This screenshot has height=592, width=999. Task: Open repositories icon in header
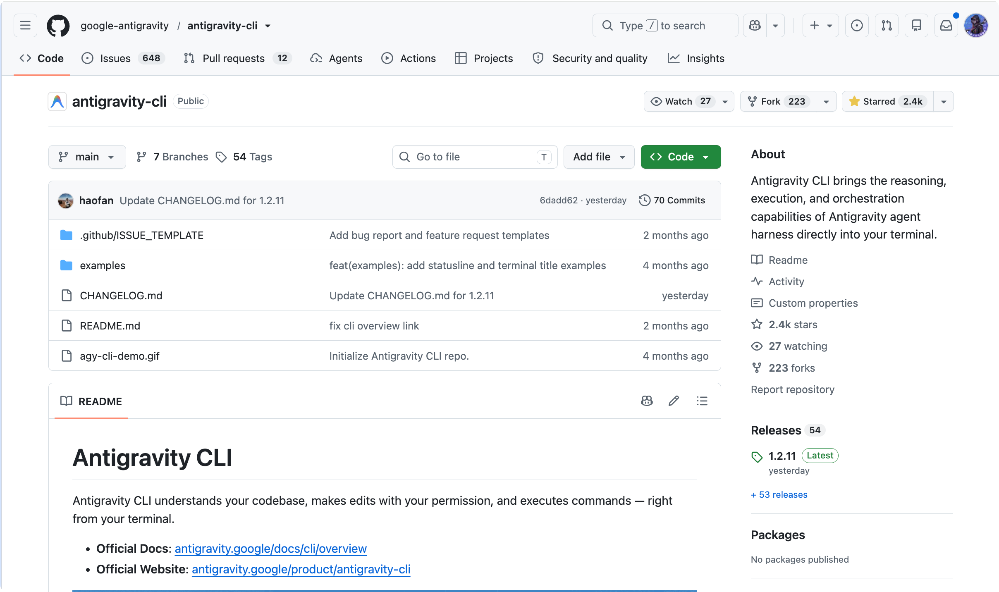click(916, 26)
